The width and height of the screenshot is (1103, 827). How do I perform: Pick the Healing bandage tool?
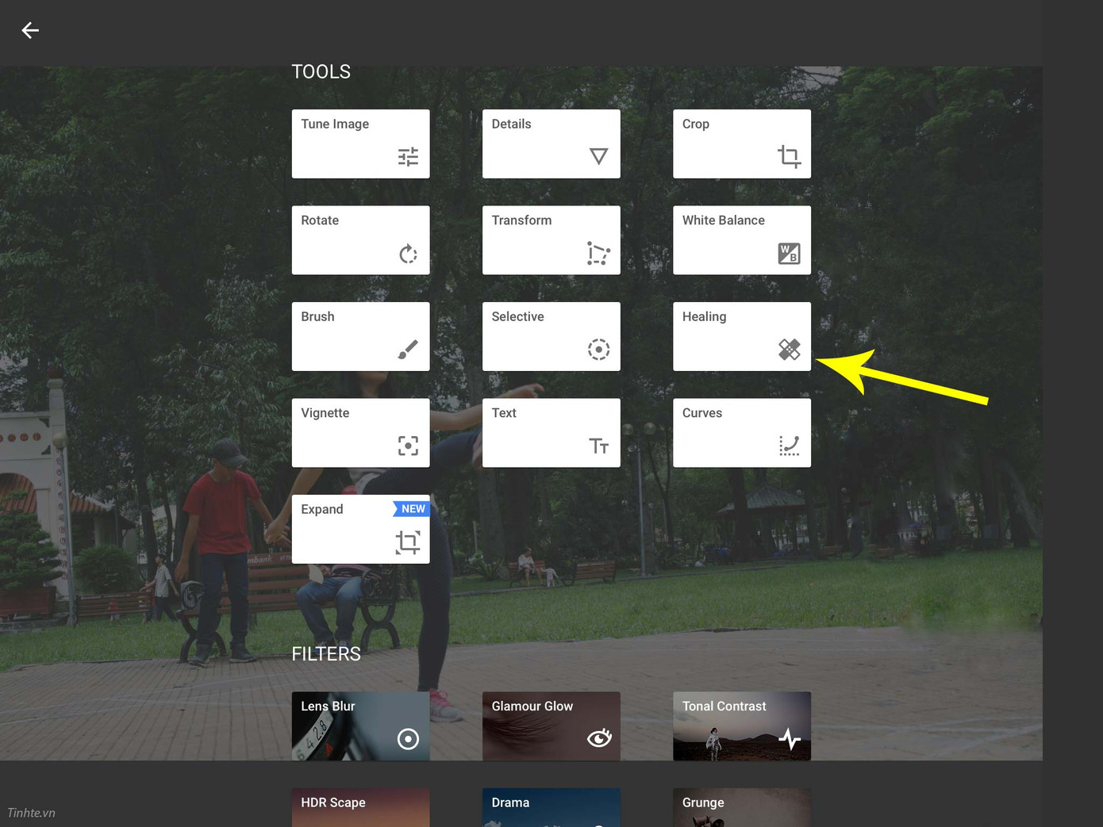coord(741,336)
